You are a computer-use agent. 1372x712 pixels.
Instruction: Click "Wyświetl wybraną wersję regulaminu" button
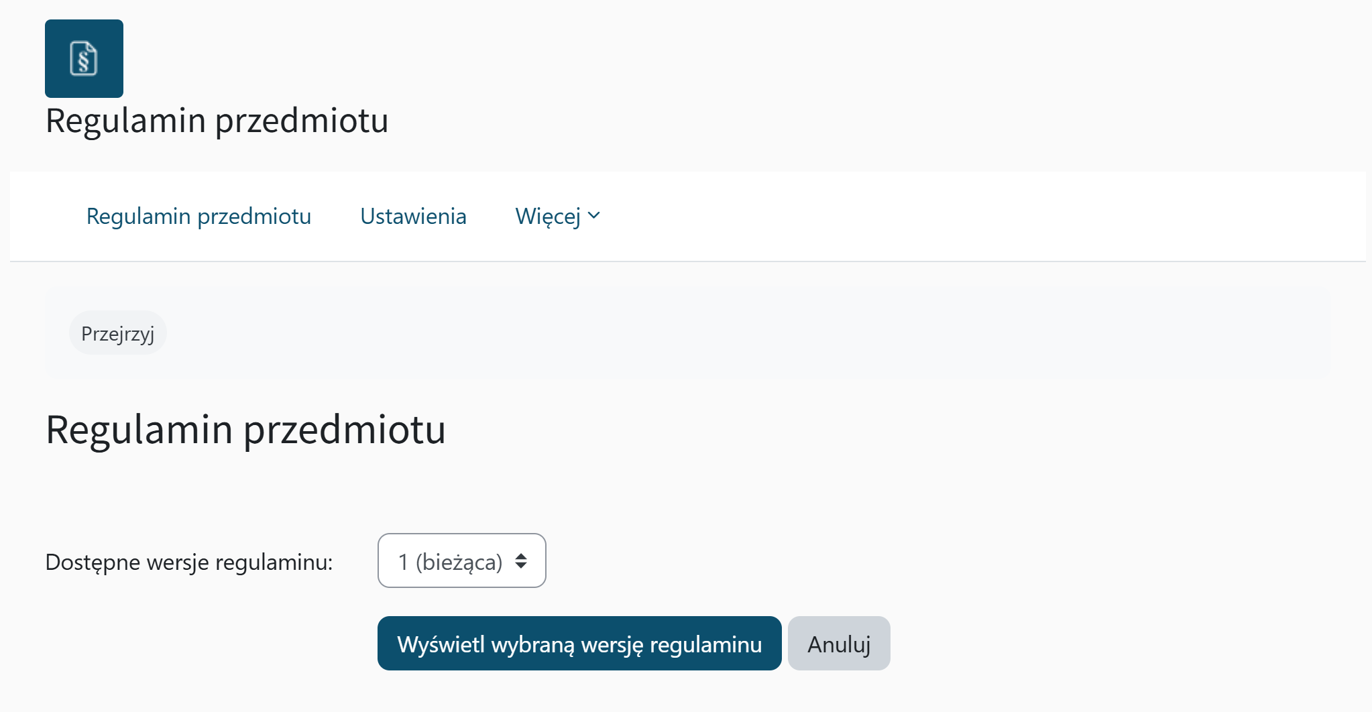(x=579, y=644)
